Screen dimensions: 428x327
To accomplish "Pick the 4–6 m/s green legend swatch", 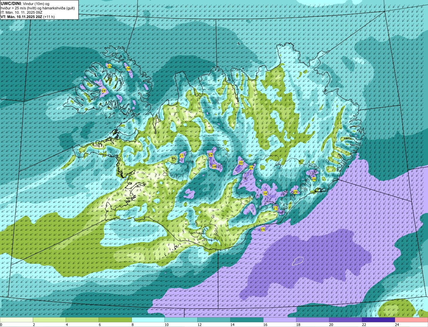I will pyautogui.click(x=82, y=320).
